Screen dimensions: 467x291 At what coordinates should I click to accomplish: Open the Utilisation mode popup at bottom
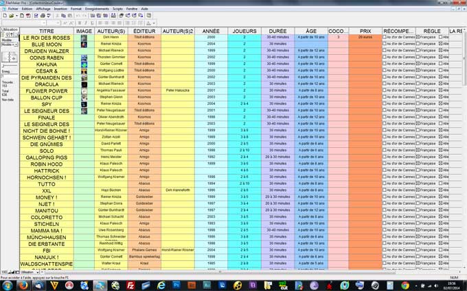(30, 272)
